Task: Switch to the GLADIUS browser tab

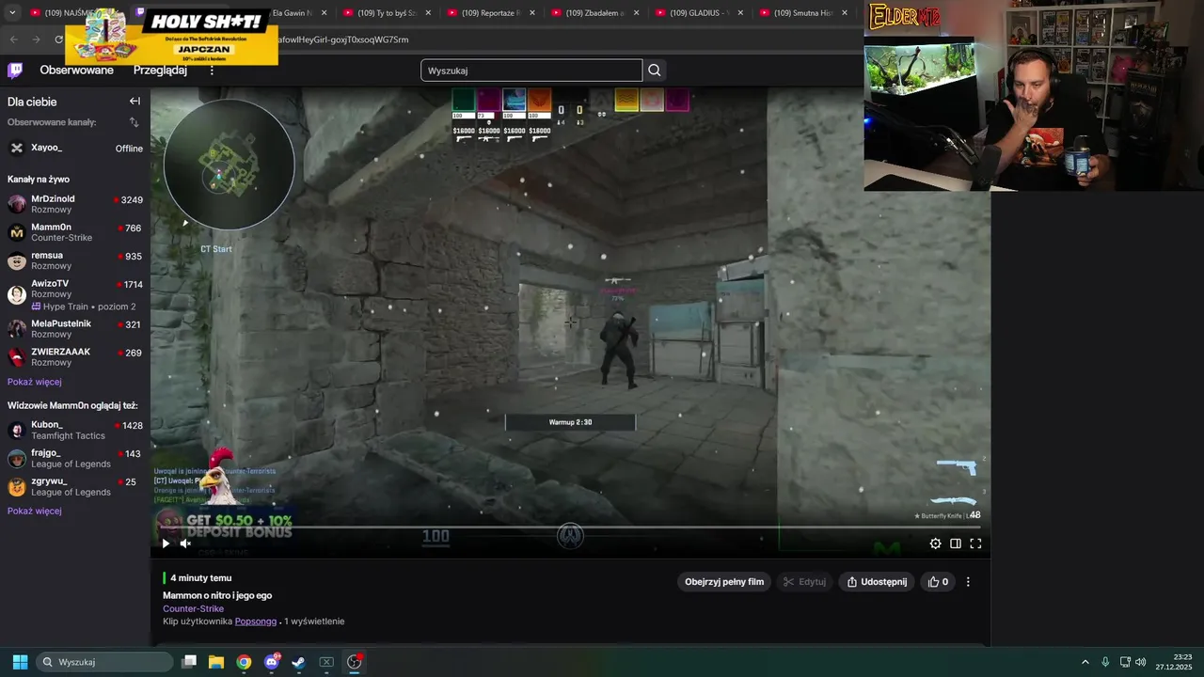Action: 698,13
